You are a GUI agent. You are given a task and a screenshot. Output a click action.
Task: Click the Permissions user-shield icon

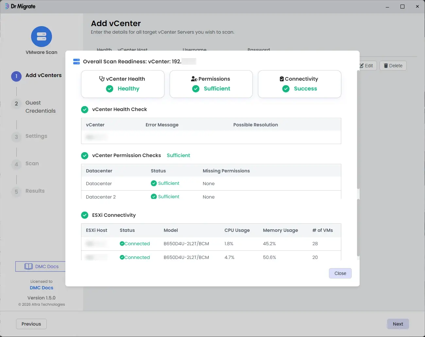pos(194,79)
